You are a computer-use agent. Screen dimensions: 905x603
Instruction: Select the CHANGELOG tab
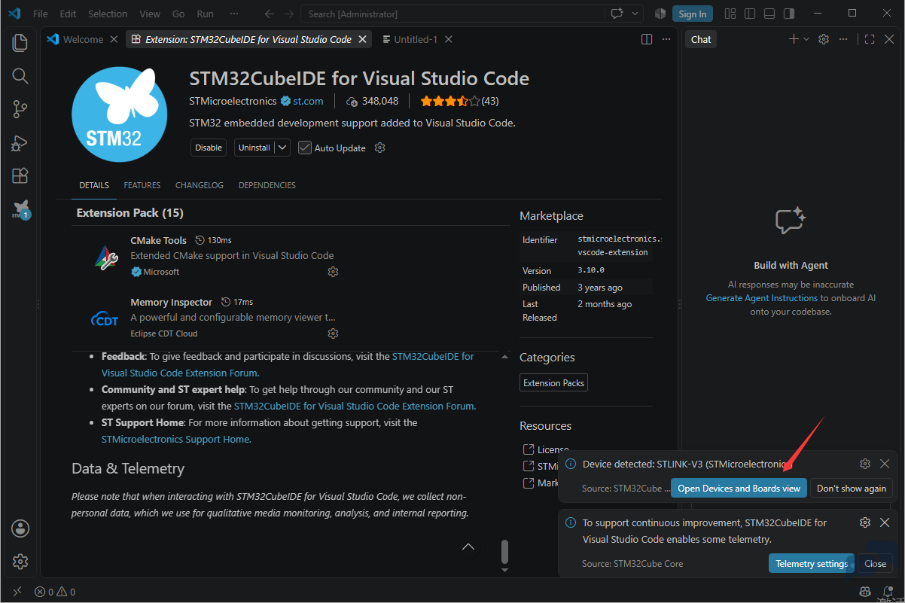pyautogui.click(x=200, y=185)
